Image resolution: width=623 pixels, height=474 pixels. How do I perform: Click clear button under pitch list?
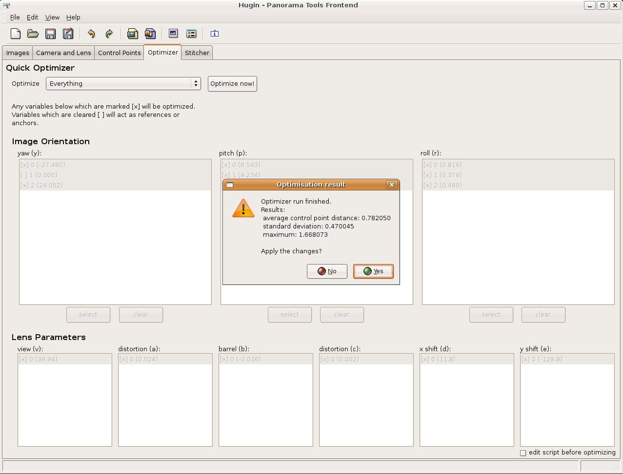coord(342,315)
